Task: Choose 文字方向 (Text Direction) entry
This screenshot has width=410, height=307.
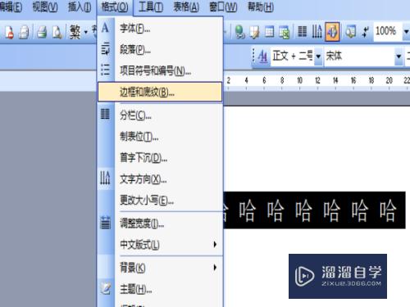Action: pos(161,179)
